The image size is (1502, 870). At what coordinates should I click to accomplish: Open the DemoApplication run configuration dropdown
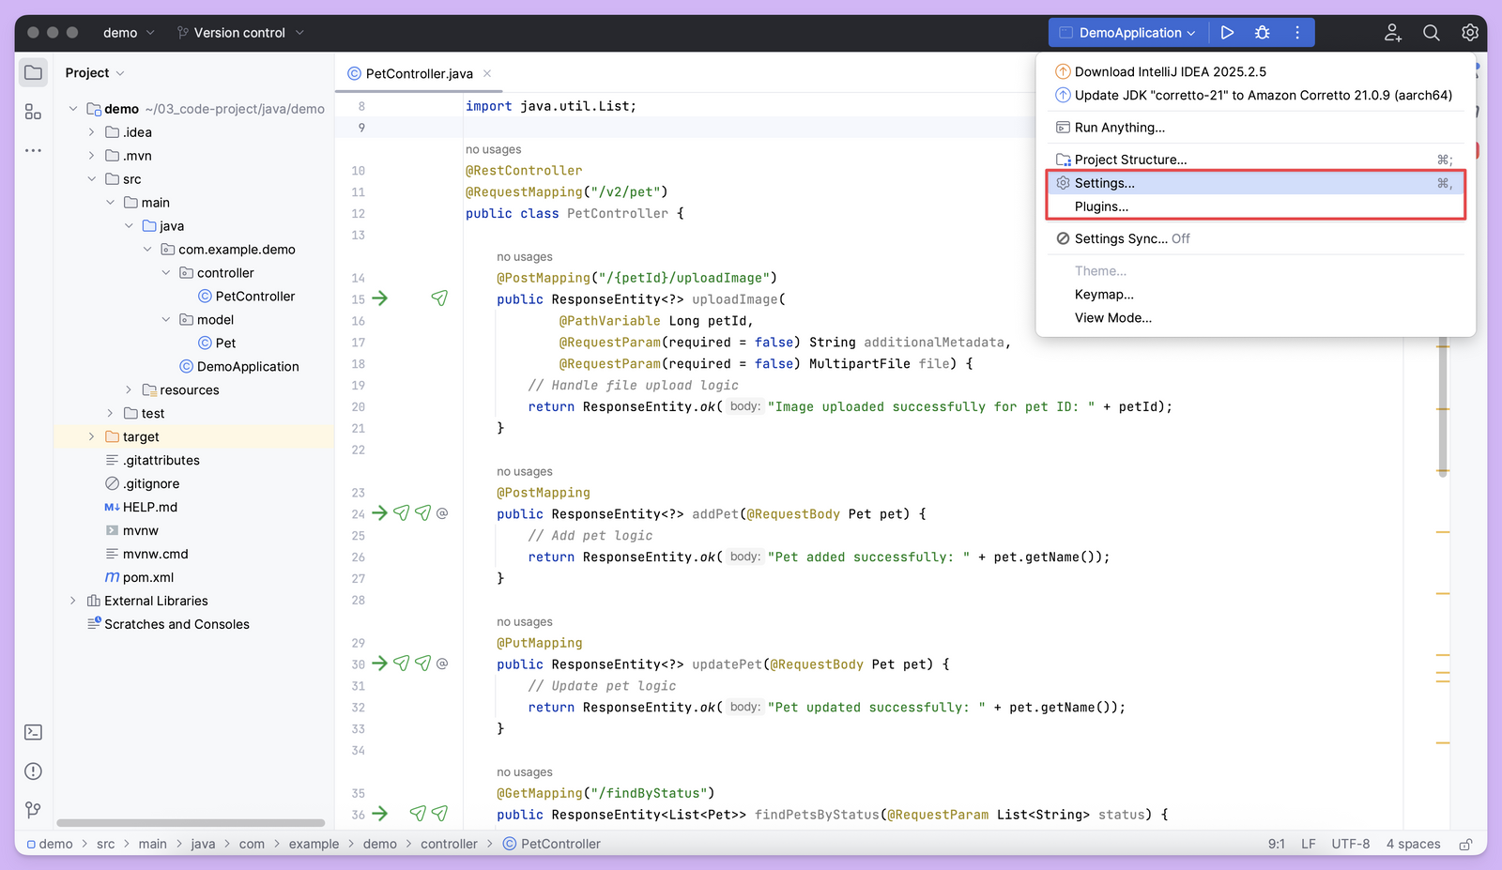point(1126,32)
